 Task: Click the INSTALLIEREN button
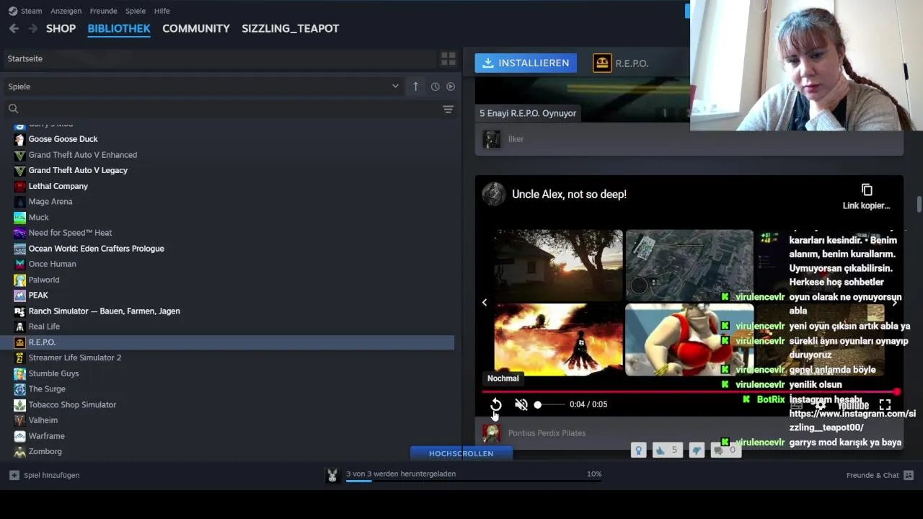[526, 63]
